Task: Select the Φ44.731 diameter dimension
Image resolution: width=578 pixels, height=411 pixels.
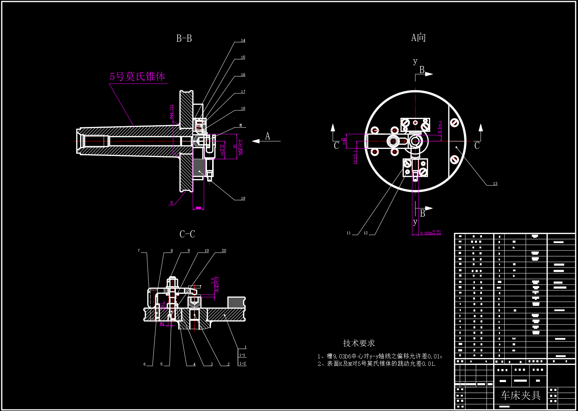Action: point(172,112)
